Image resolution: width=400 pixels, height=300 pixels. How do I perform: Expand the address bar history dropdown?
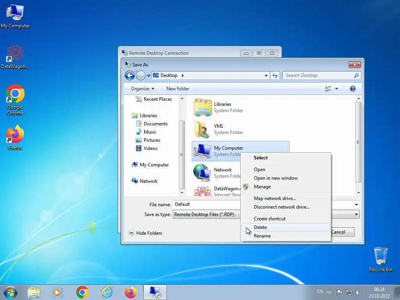(266, 75)
